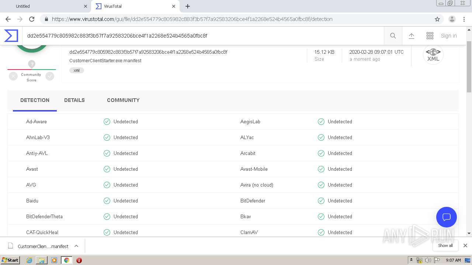
Task: Open the media player taskbar icon
Action: [54, 260]
